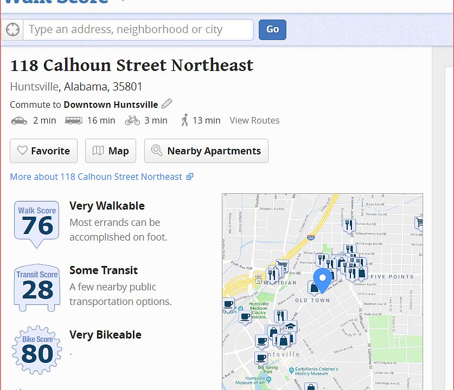454x390 pixels.
Task: Click the coffee cup marker near Big Spring Park
Action: point(261,359)
